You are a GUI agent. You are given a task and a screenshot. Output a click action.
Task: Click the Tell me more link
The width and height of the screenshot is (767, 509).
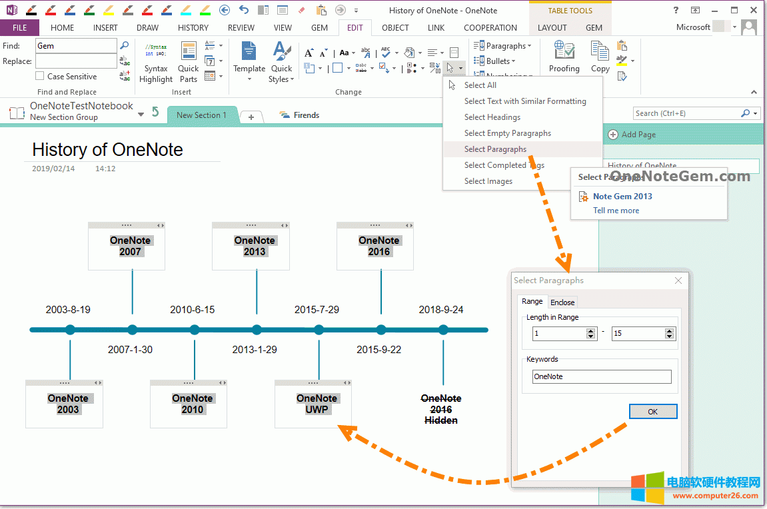[616, 210]
